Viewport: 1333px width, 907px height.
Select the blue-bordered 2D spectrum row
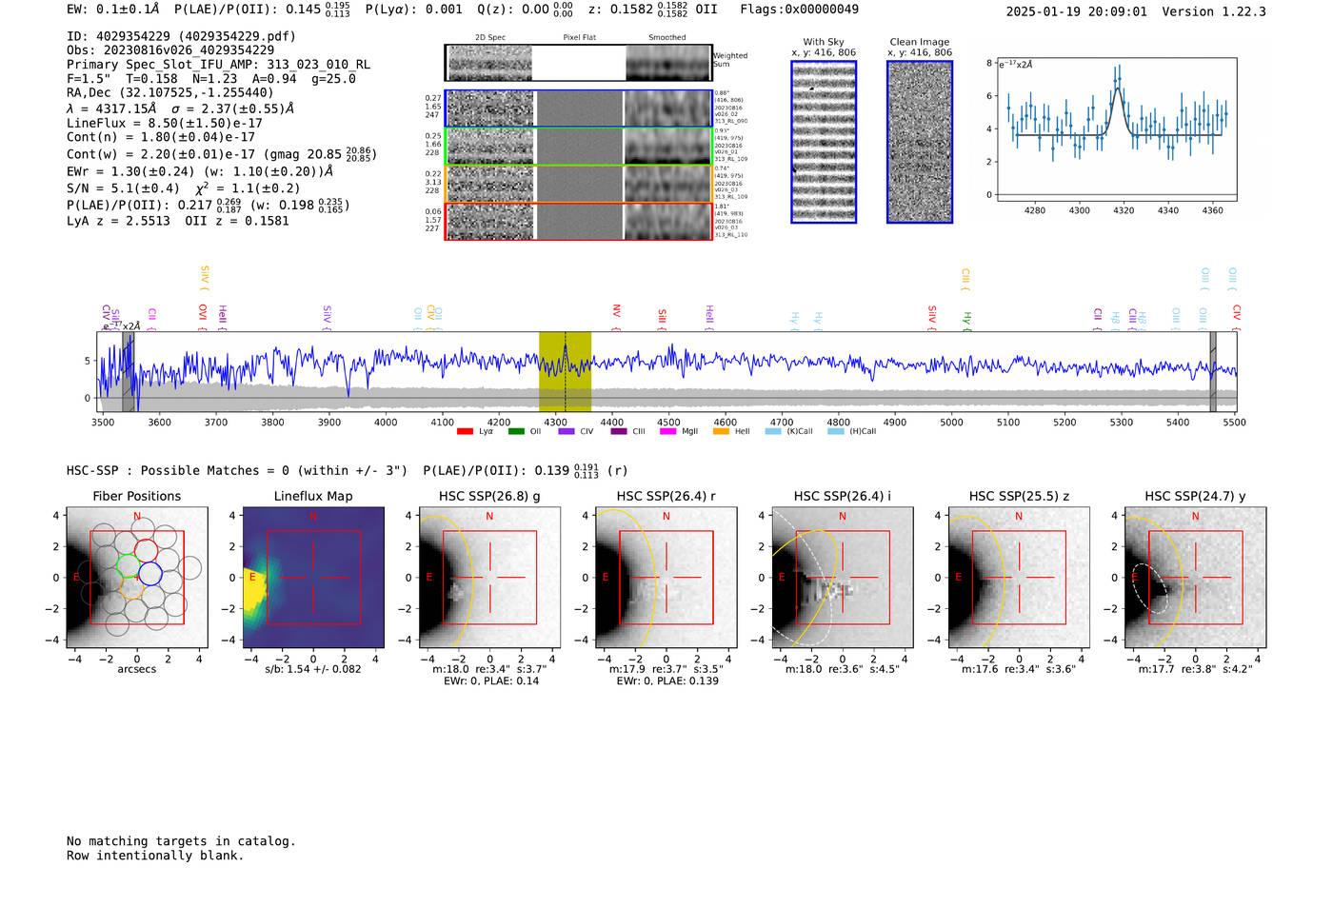[x=578, y=108]
